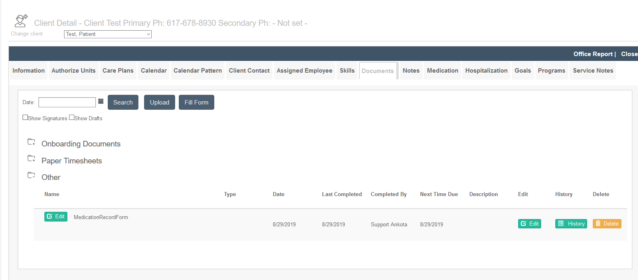Open the Care Plans tab

click(118, 71)
